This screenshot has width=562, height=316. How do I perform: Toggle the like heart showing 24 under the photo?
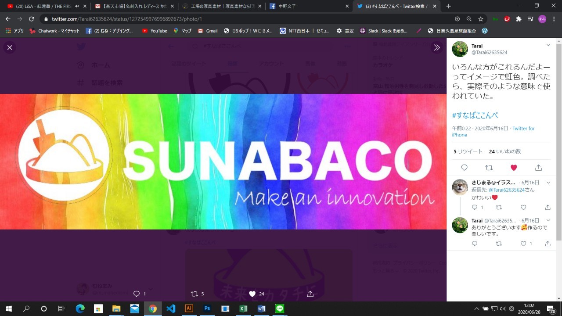pos(252,294)
